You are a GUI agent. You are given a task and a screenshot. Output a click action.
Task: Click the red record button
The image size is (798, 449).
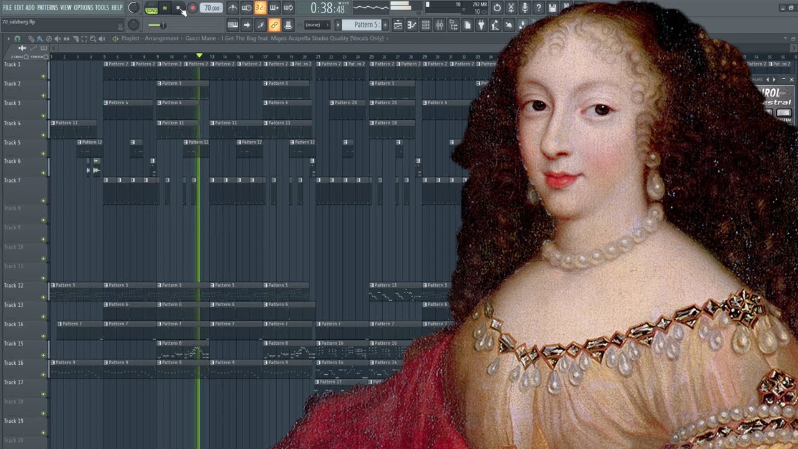[193, 8]
